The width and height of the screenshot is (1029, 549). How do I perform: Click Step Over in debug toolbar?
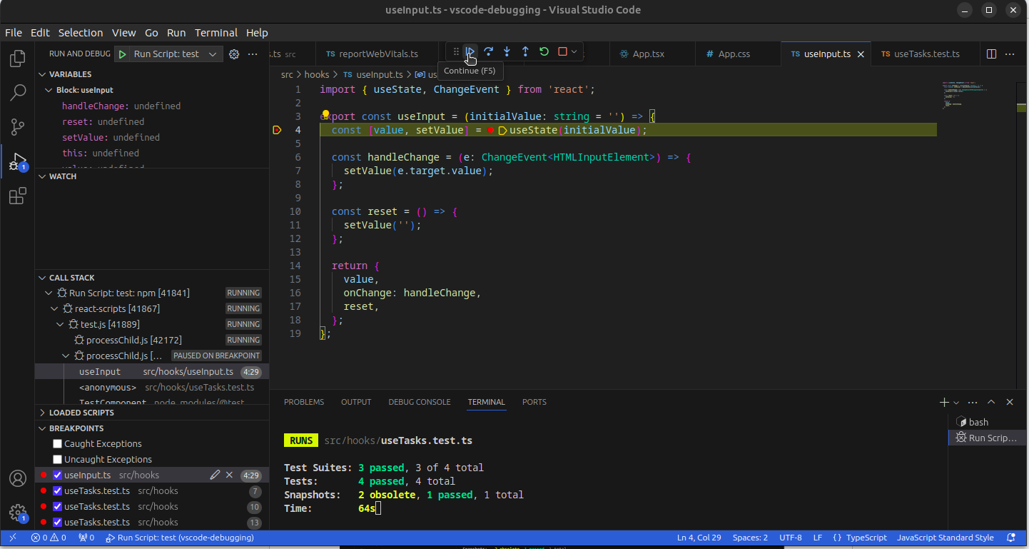click(x=488, y=51)
